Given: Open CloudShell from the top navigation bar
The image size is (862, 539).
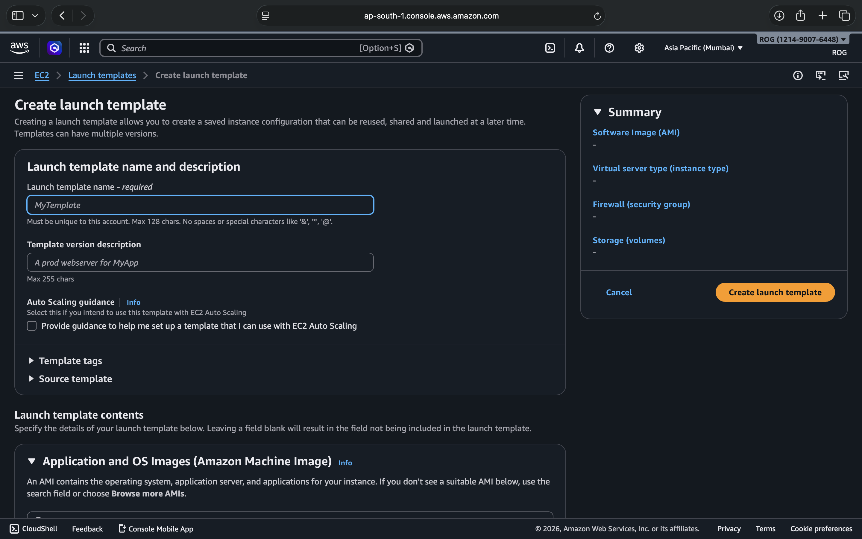Looking at the screenshot, I should click(x=550, y=48).
